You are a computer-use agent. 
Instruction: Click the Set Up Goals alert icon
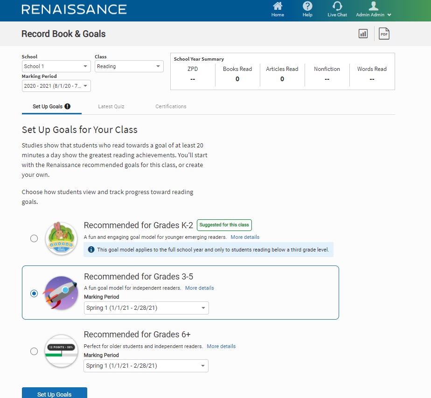coord(67,106)
